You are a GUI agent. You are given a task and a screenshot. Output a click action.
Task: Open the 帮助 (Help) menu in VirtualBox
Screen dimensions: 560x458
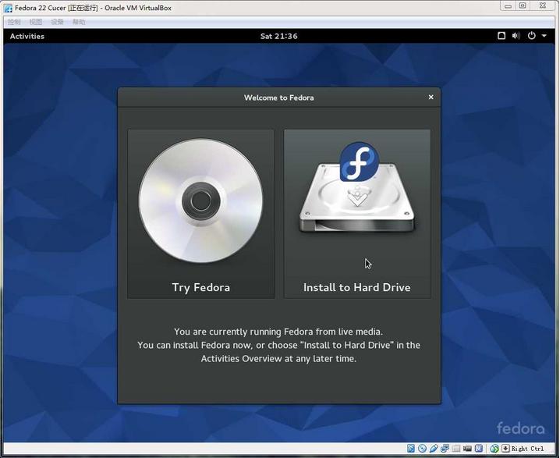[x=79, y=22]
